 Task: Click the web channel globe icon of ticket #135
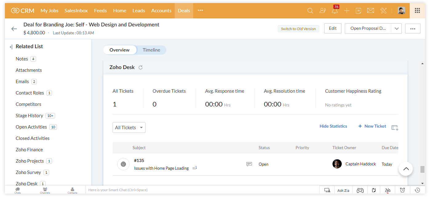[x=123, y=164]
